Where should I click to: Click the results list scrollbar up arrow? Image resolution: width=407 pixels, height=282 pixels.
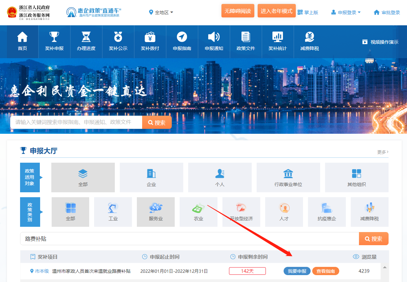click(385, 267)
